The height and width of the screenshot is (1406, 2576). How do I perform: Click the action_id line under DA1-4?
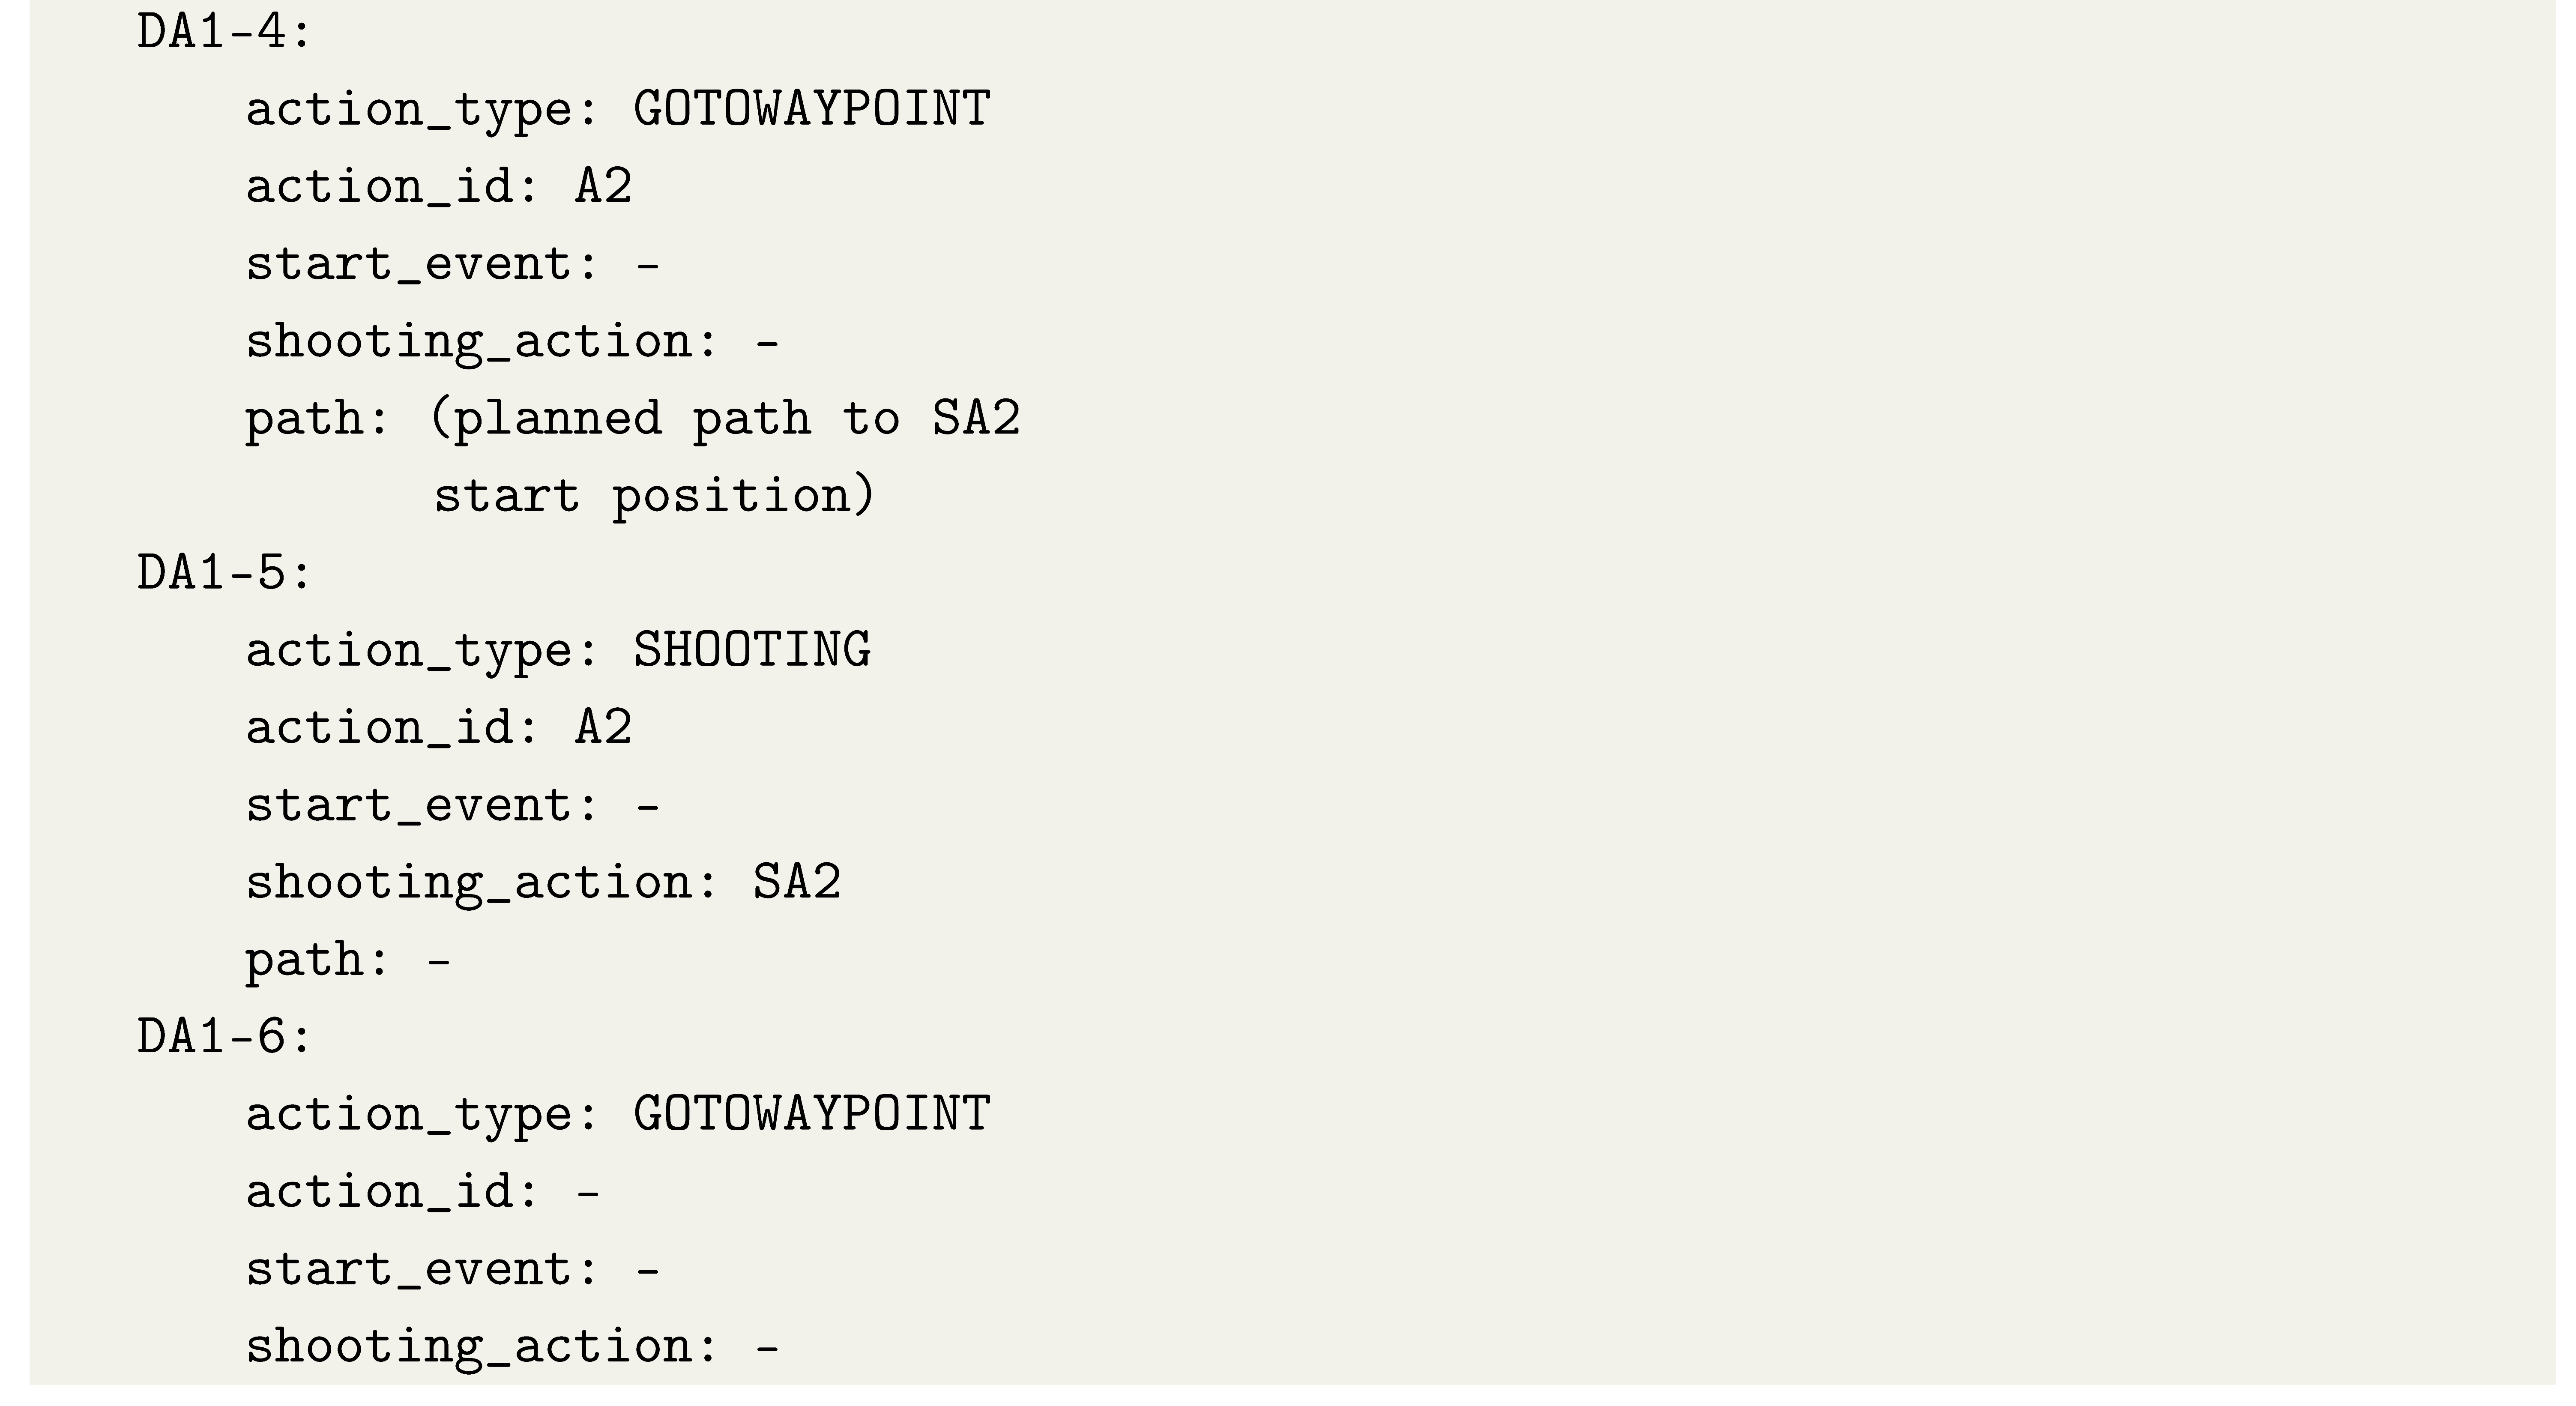(438, 187)
